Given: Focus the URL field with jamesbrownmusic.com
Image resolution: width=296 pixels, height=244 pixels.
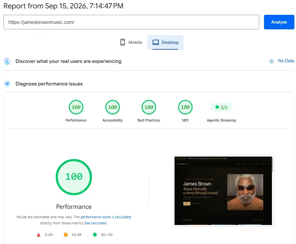Looking at the screenshot, I should 131,22.
